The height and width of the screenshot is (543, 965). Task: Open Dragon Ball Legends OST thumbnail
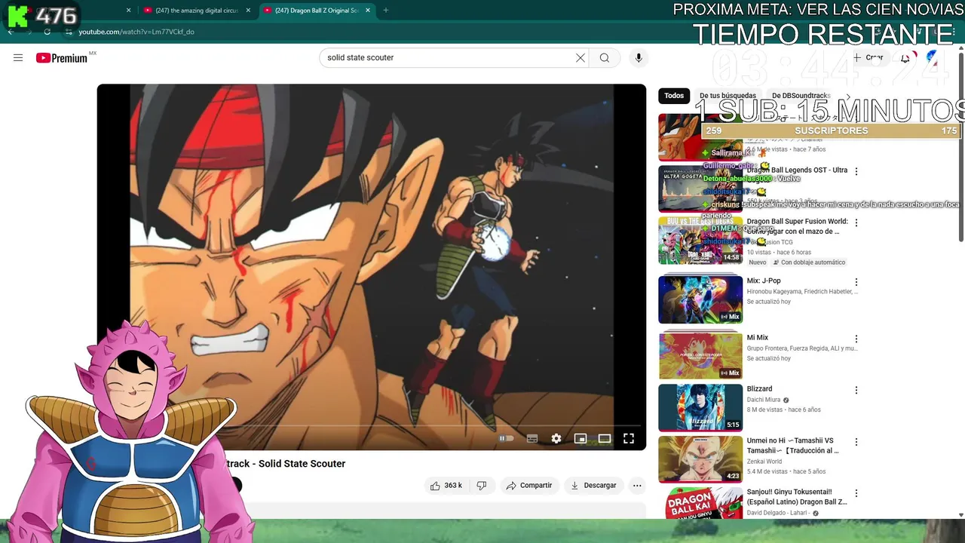[x=700, y=189]
